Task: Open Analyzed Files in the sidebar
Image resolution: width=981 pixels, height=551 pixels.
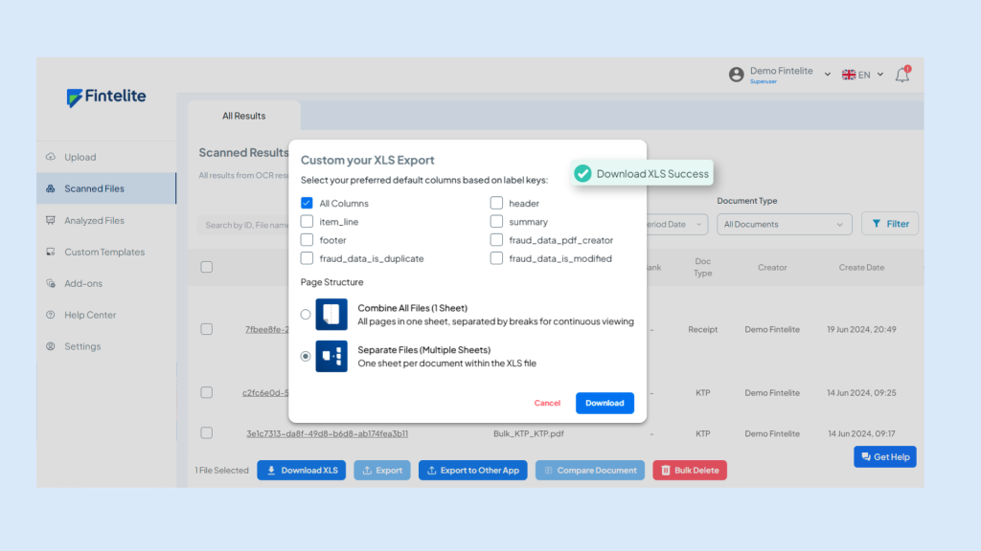Action: [94, 221]
